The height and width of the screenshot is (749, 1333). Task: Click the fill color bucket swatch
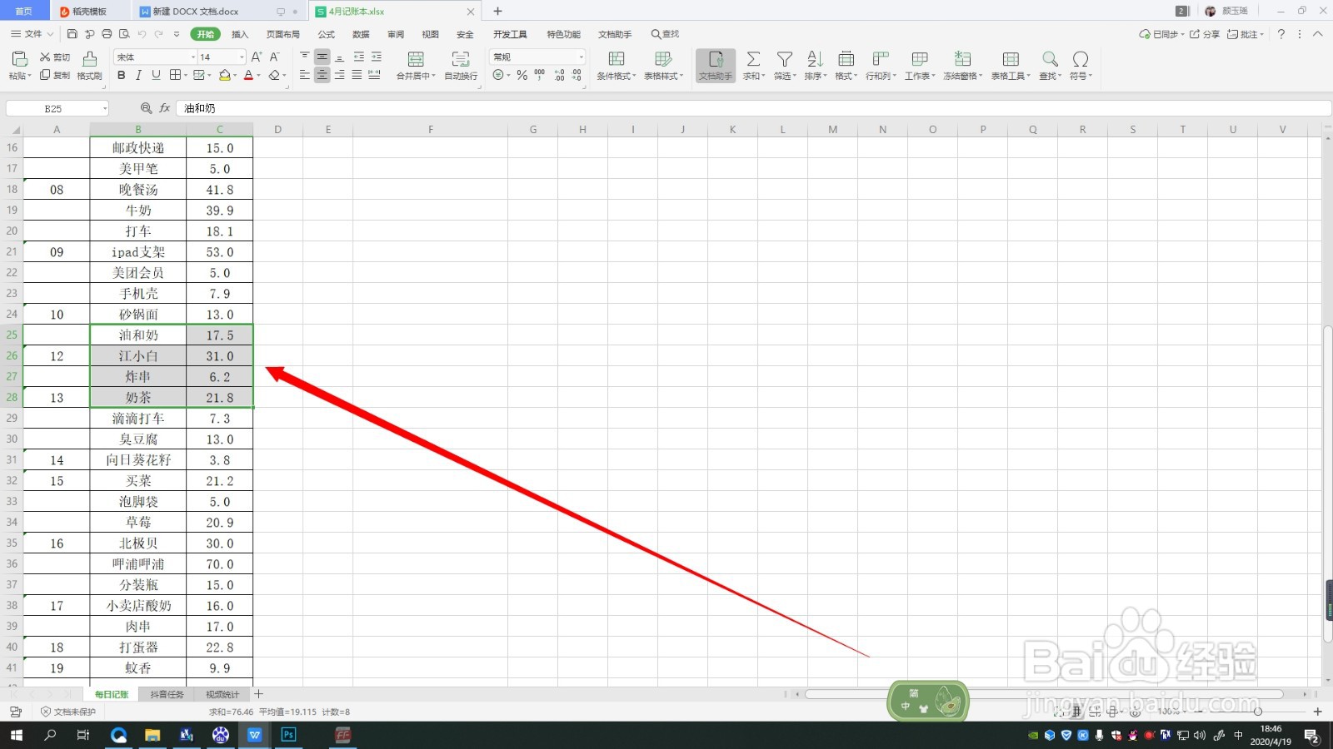click(224, 75)
